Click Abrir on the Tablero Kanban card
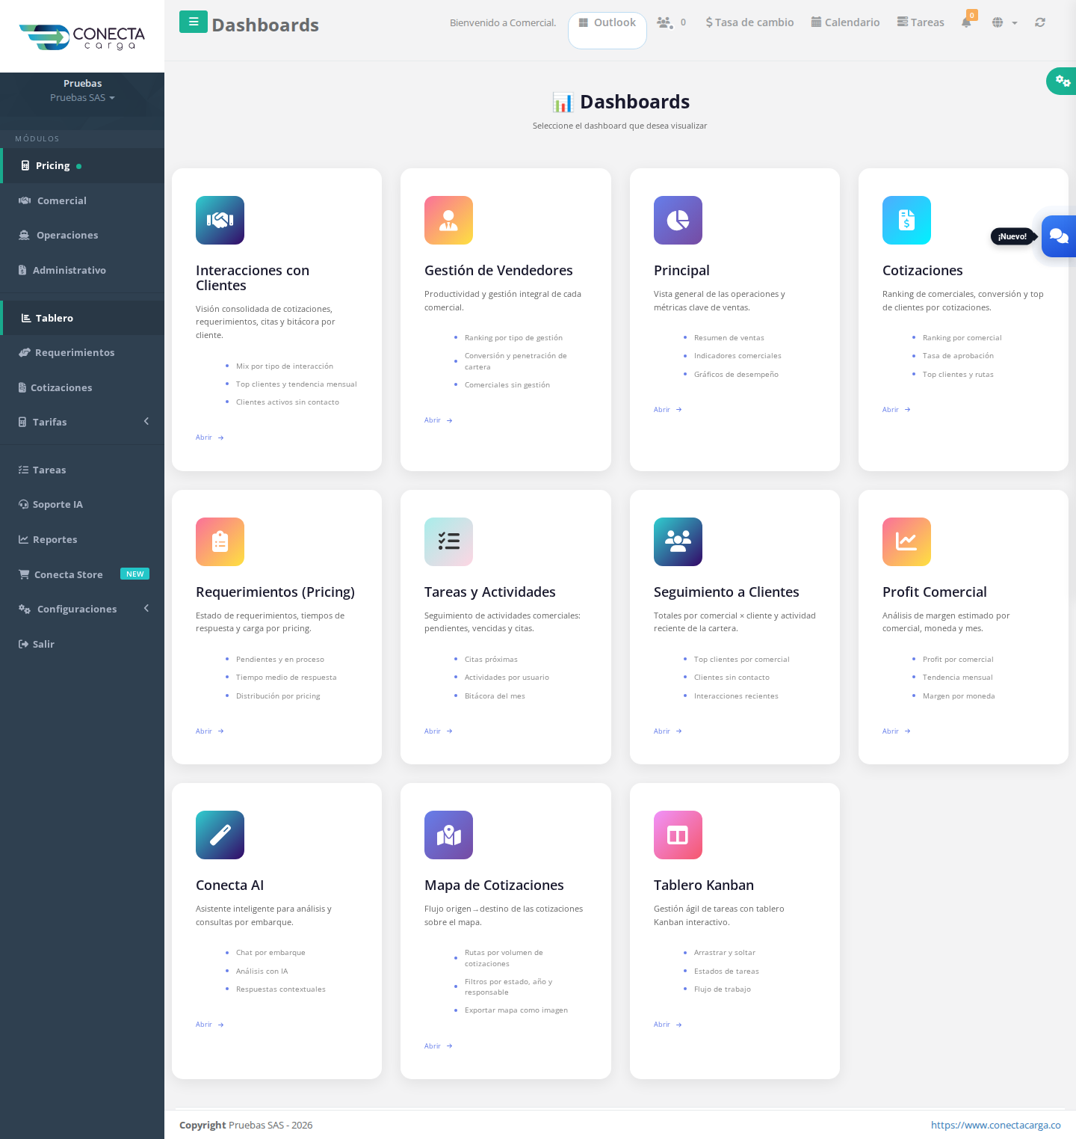Screen dimensions: 1076x1139 (668, 1025)
